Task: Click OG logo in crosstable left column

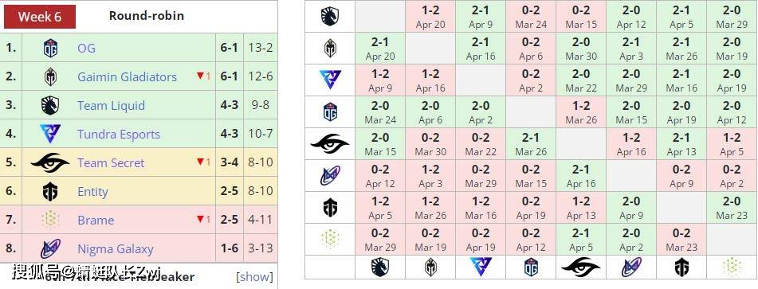Action: click(330, 112)
